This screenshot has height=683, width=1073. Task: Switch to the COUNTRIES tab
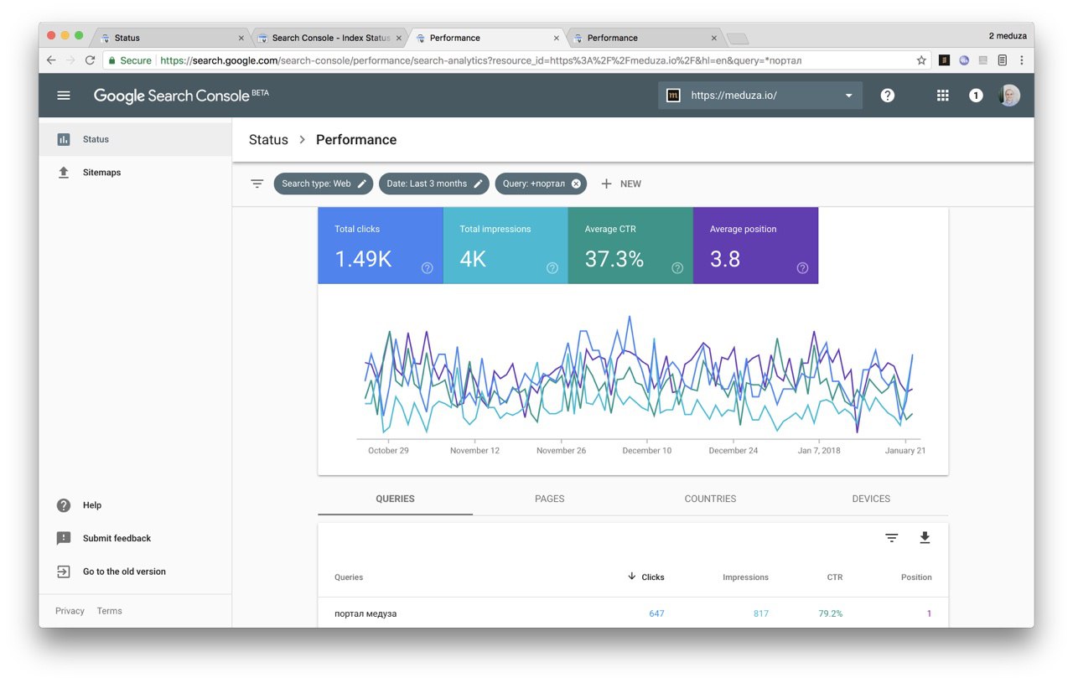(710, 499)
